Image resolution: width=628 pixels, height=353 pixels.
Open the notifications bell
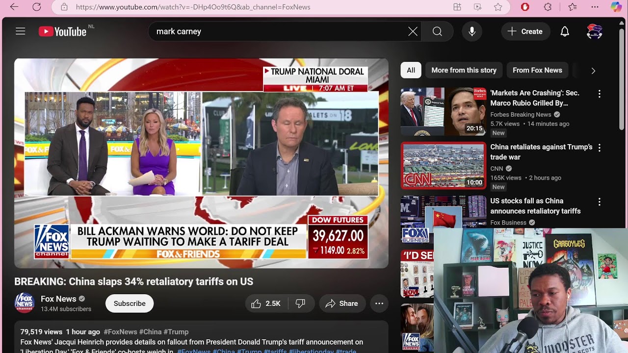tap(565, 31)
